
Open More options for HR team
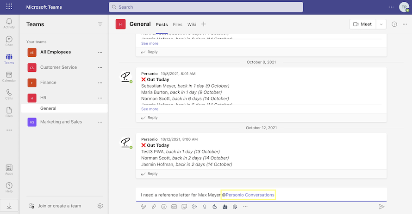coord(100,98)
